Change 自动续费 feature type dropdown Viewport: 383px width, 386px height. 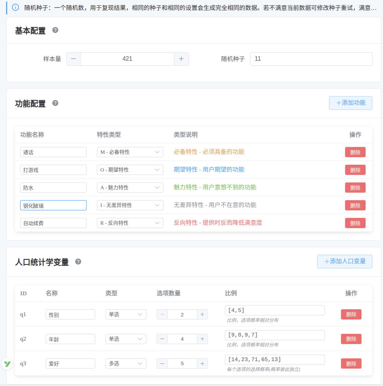pyautogui.click(x=130, y=223)
